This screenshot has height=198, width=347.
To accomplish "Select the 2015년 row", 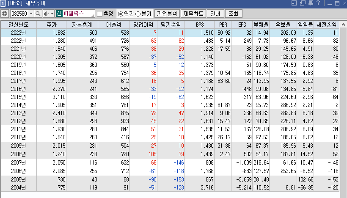I will pos(170,97).
